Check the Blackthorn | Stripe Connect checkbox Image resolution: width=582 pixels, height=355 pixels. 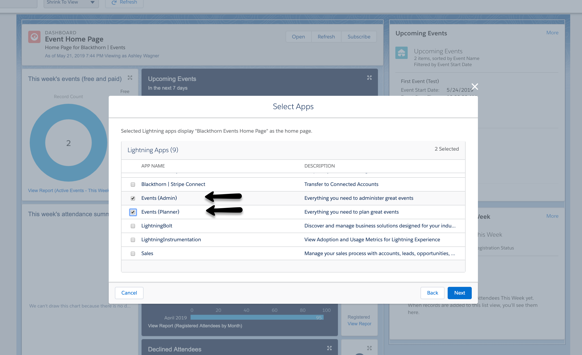133,184
